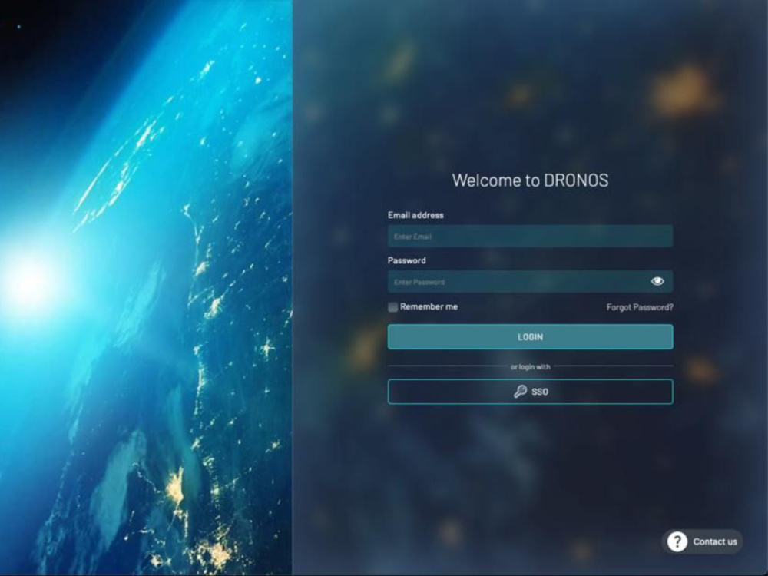768x576 pixels.
Task: Show password with the eye icon
Action: tap(657, 281)
